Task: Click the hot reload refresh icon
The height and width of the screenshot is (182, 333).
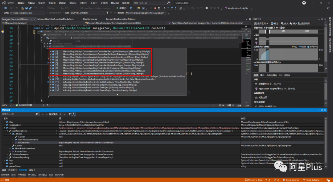Action: pos(131,8)
